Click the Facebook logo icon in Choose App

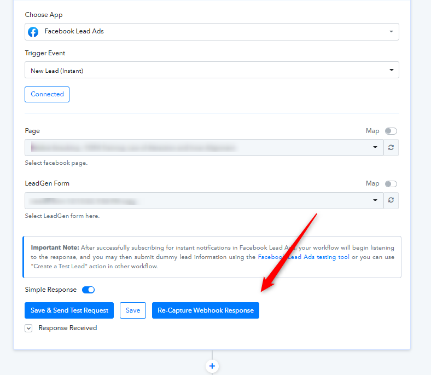click(x=33, y=32)
